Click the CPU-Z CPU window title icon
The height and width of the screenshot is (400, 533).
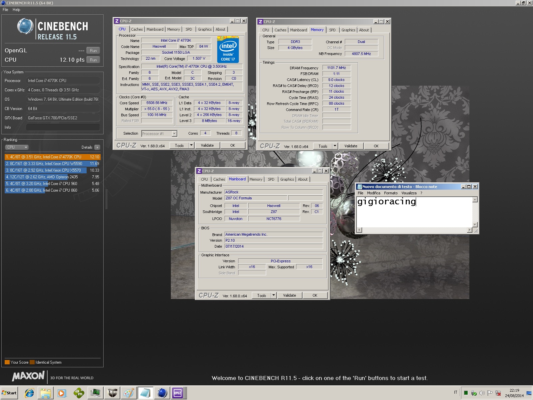[117, 21]
